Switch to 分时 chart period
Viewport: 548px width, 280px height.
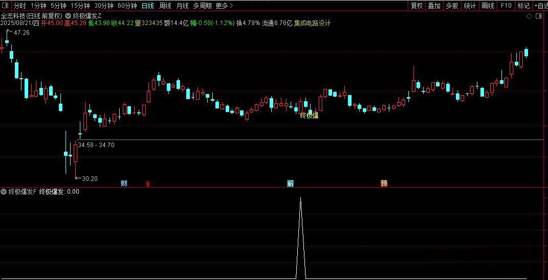pyautogui.click(x=20, y=6)
